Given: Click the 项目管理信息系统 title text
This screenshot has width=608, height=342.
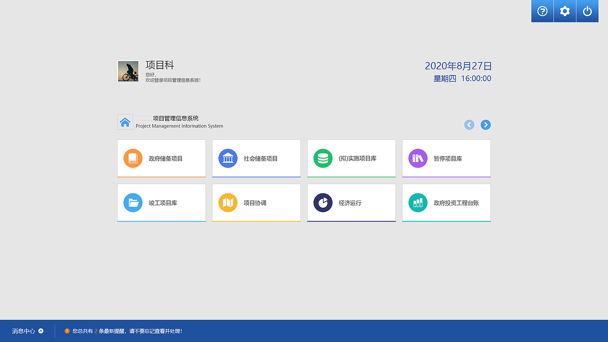Looking at the screenshot, I should 176,118.
